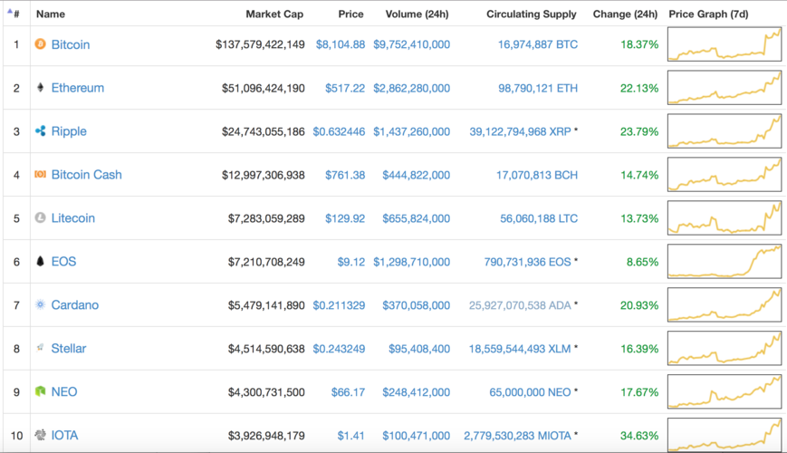Screen dimensions: 787x453
Task: Click the blue Ripple logo icon
Action: pyautogui.click(x=40, y=131)
